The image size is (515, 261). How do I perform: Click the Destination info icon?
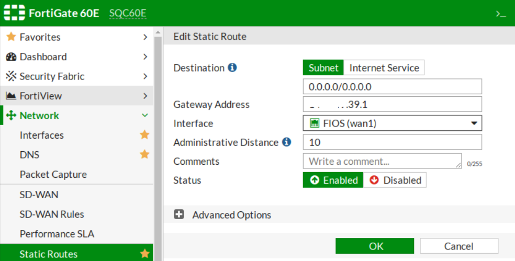tap(232, 67)
